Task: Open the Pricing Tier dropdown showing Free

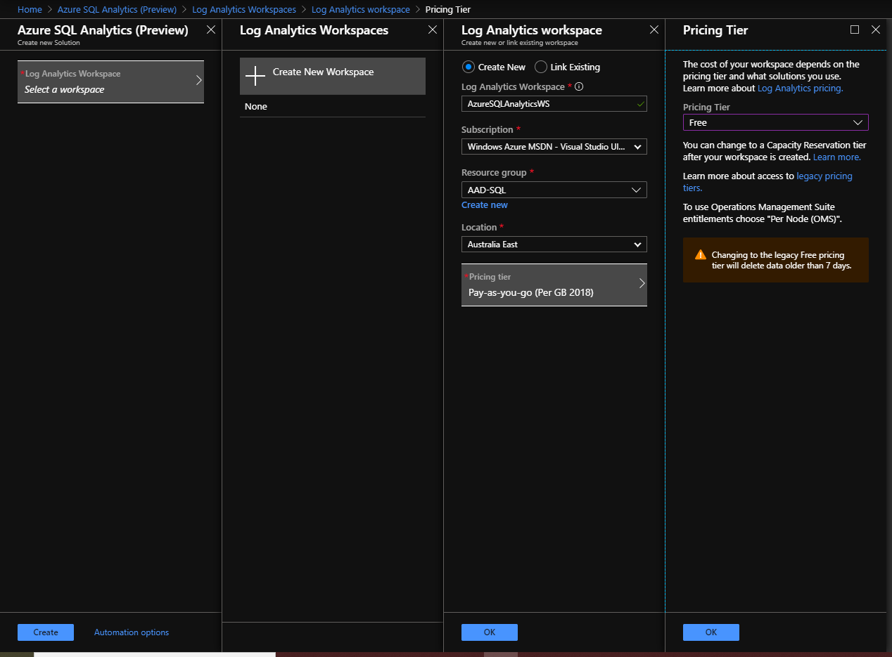Action: pos(776,122)
